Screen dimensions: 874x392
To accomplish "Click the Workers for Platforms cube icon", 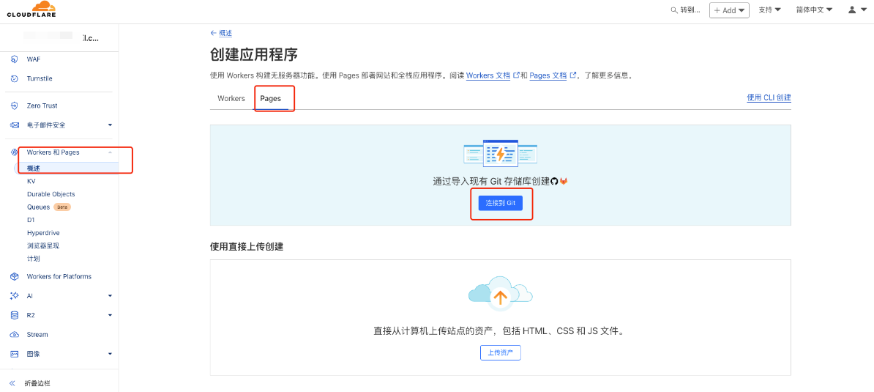I will pyautogui.click(x=15, y=276).
